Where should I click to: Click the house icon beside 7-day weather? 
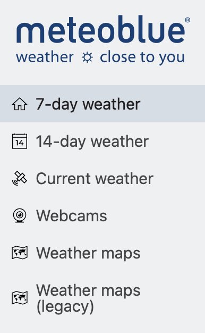(x=20, y=104)
